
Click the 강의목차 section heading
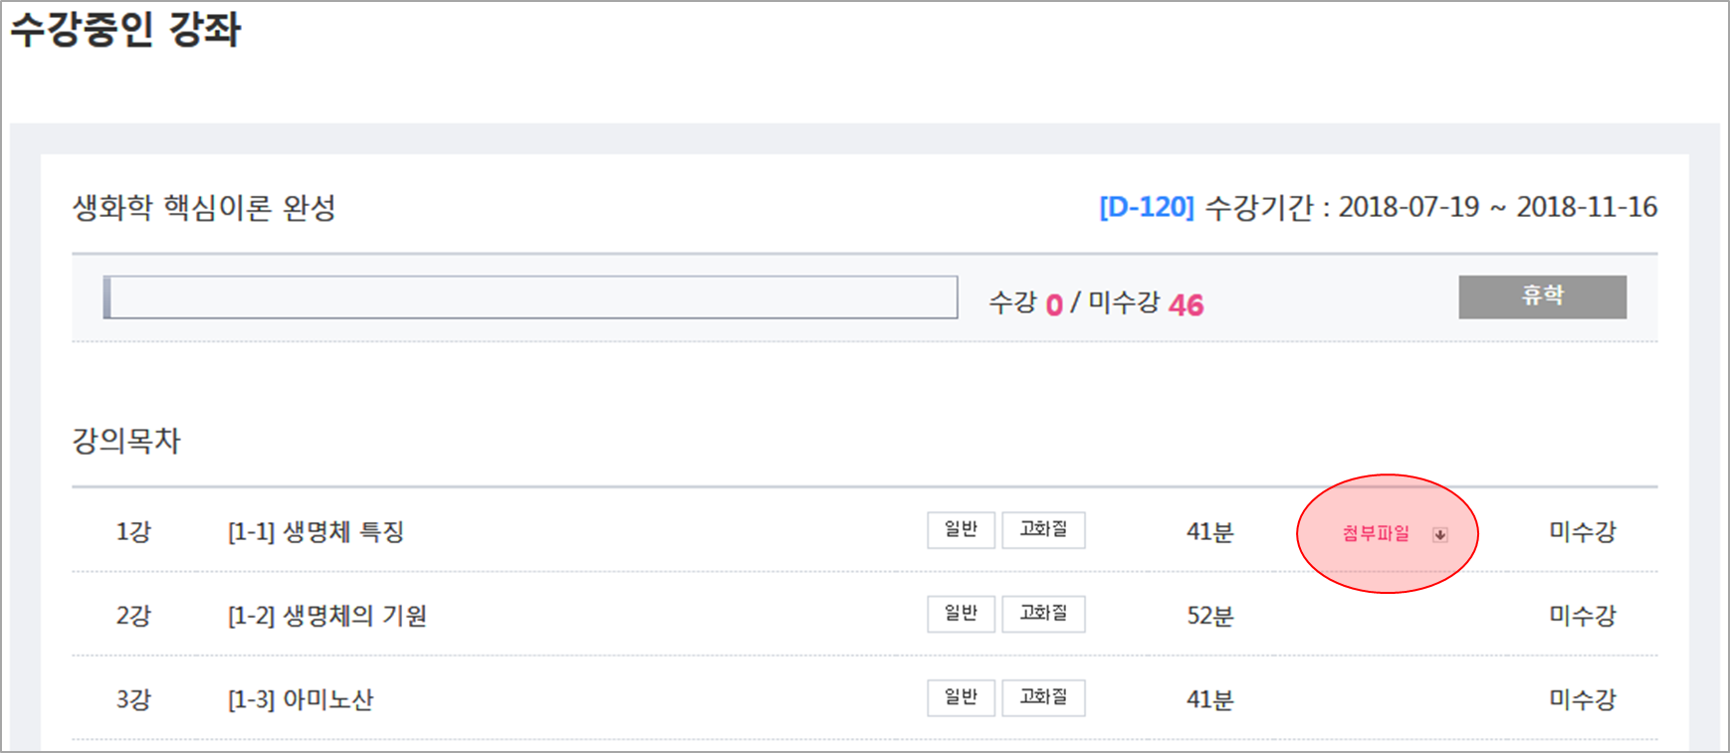click(126, 441)
